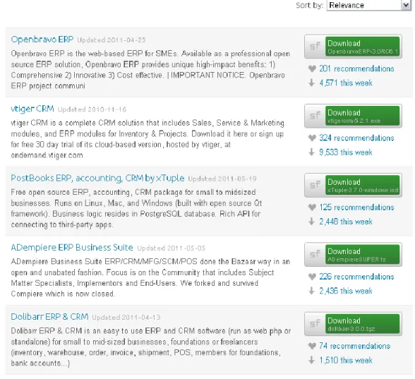Click the 'Updated 2011-04-23' date text

[112, 40]
